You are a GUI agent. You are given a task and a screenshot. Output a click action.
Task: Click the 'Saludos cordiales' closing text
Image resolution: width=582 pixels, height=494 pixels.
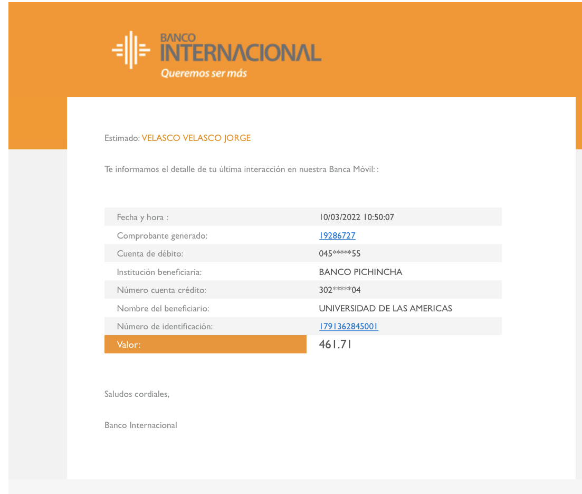click(137, 394)
